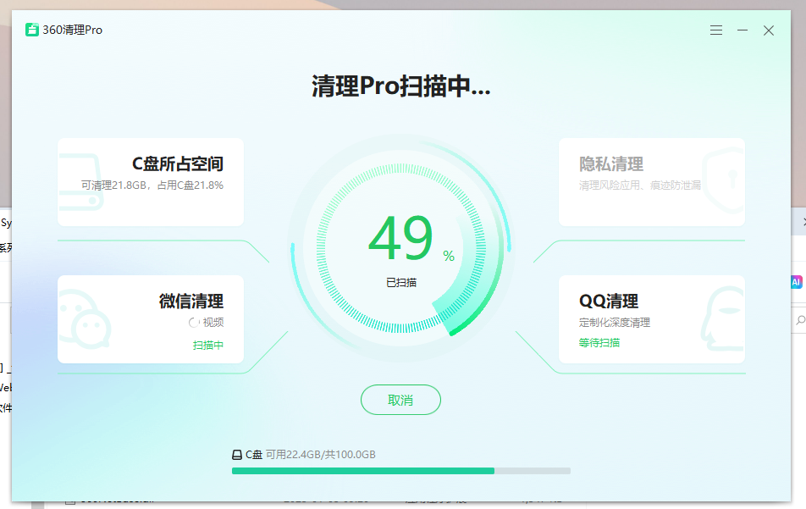Click the loading spinner beside 视频
The width and height of the screenshot is (806, 509).
(x=194, y=323)
